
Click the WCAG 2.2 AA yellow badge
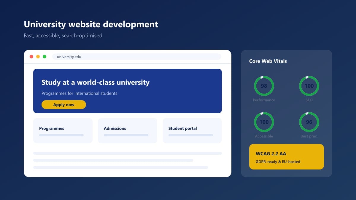pyautogui.click(x=287, y=157)
